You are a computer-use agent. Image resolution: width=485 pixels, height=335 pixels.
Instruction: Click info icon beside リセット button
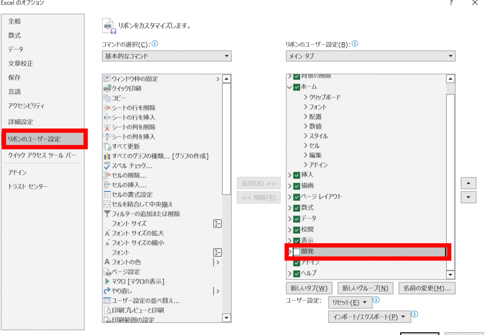click(376, 300)
